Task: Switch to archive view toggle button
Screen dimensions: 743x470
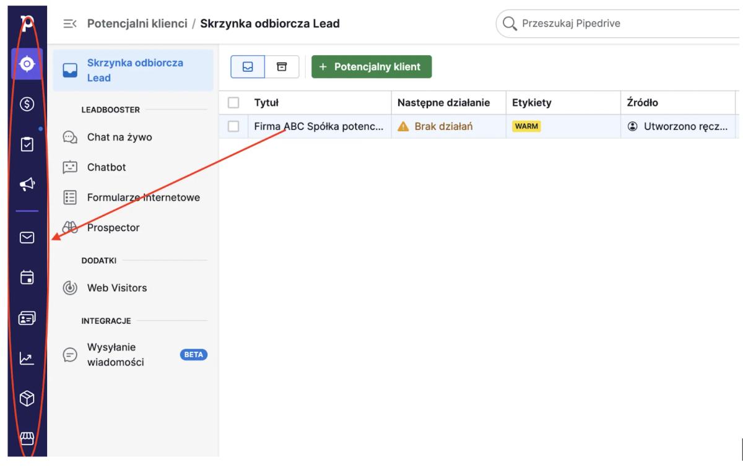Action: click(282, 67)
